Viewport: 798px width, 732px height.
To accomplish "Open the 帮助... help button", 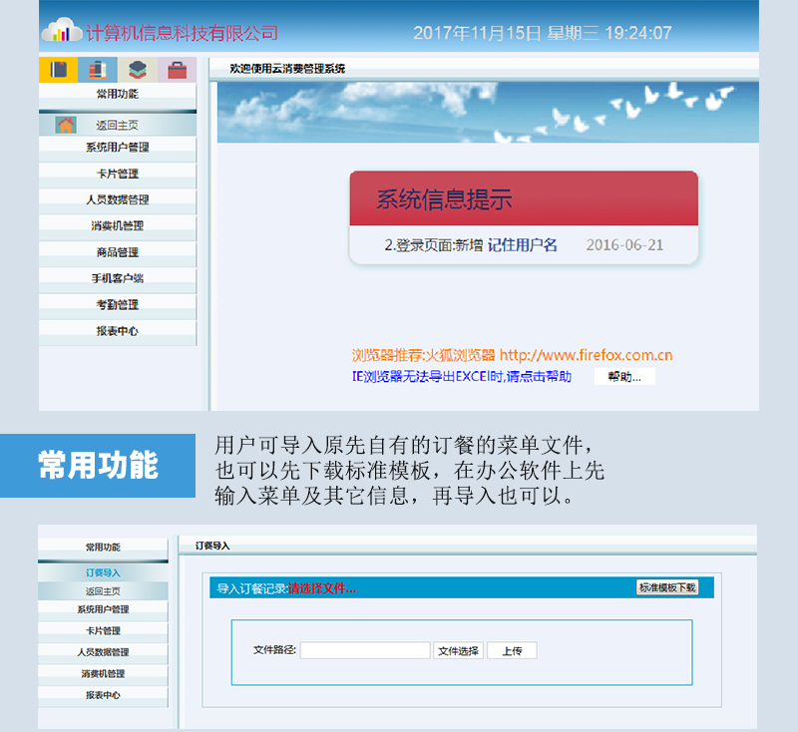I will pyautogui.click(x=624, y=376).
